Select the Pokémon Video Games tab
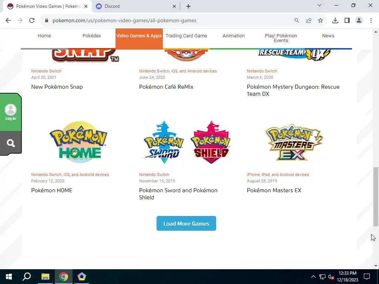The image size is (379, 284). 47,6
